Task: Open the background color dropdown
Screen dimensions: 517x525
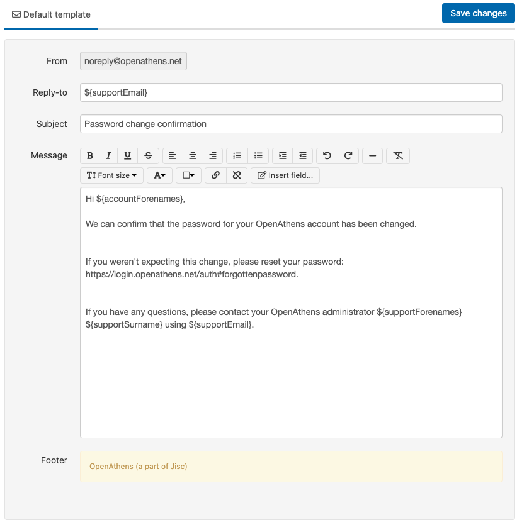Action: [188, 175]
